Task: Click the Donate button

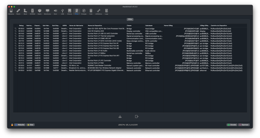Action: 232,125
